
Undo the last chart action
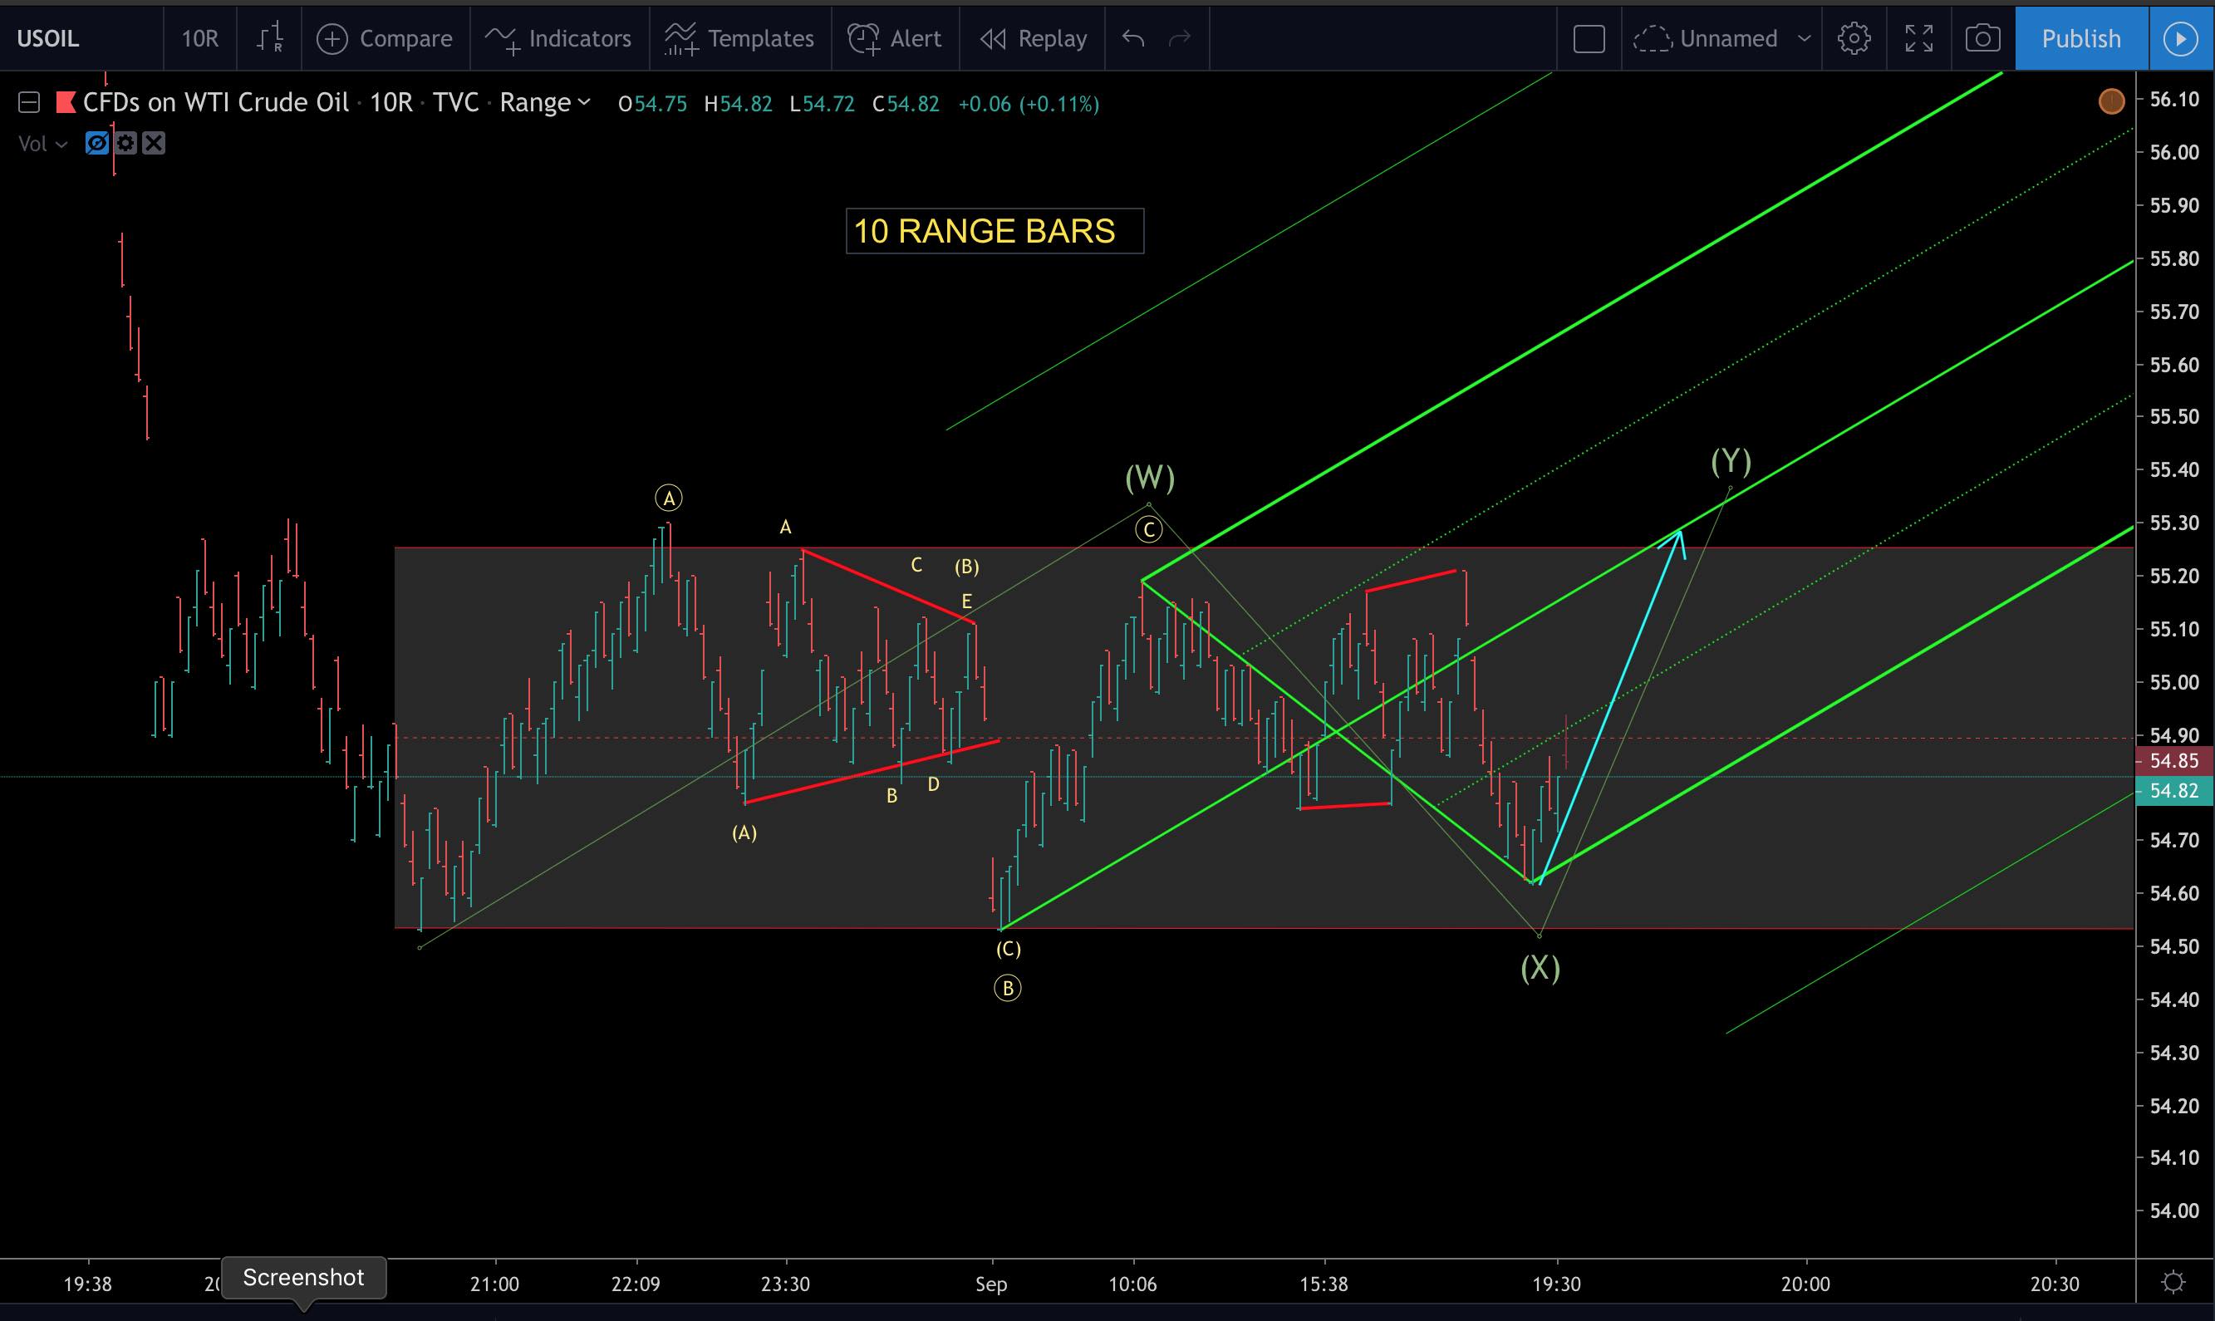1133,38
